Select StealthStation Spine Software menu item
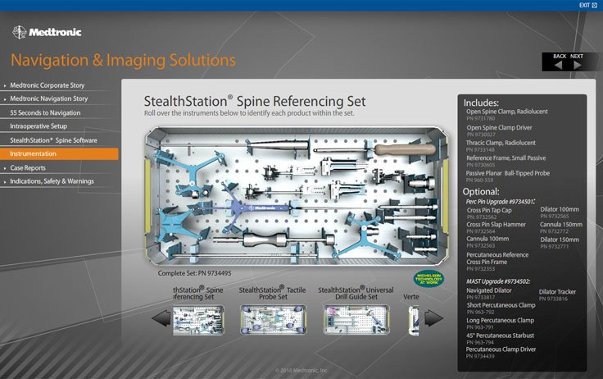The height and width of the screenshot is (379, 603). tap(53, 140)
